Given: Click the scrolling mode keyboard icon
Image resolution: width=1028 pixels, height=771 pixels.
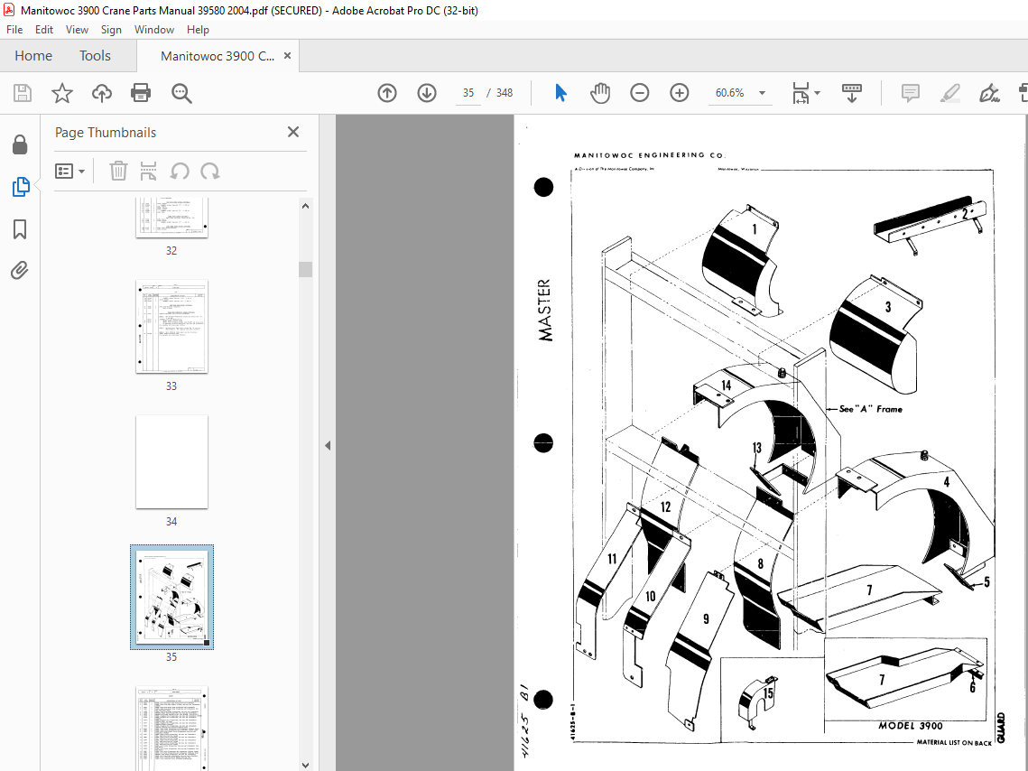Looking at the screenshot, I should (852, 93).
